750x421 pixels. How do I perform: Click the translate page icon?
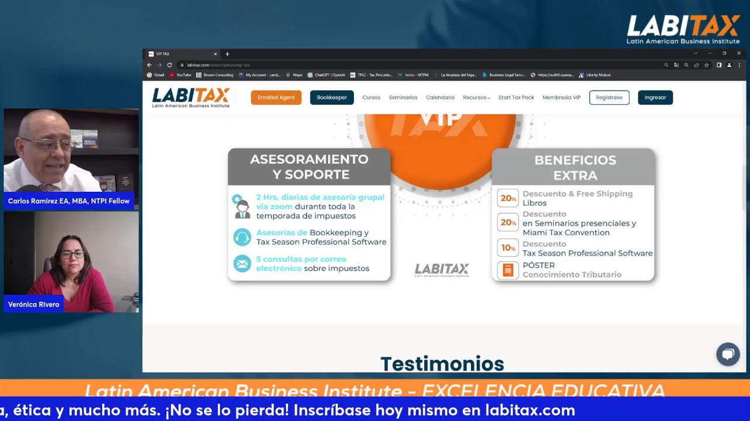(x=676, y=65)
